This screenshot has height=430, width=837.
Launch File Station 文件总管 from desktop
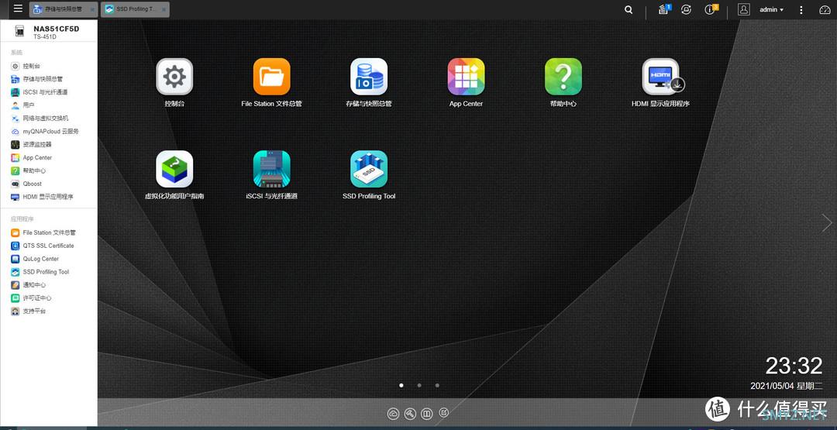[x=272, y=77]
